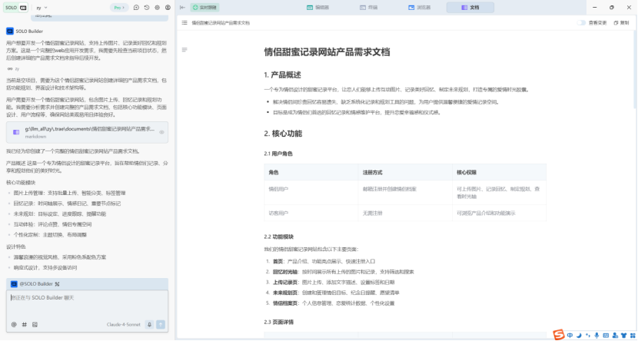Click the 2. 核心功能 heading
Viewport: 638px width, 341px height.
(x=283, y=134)
